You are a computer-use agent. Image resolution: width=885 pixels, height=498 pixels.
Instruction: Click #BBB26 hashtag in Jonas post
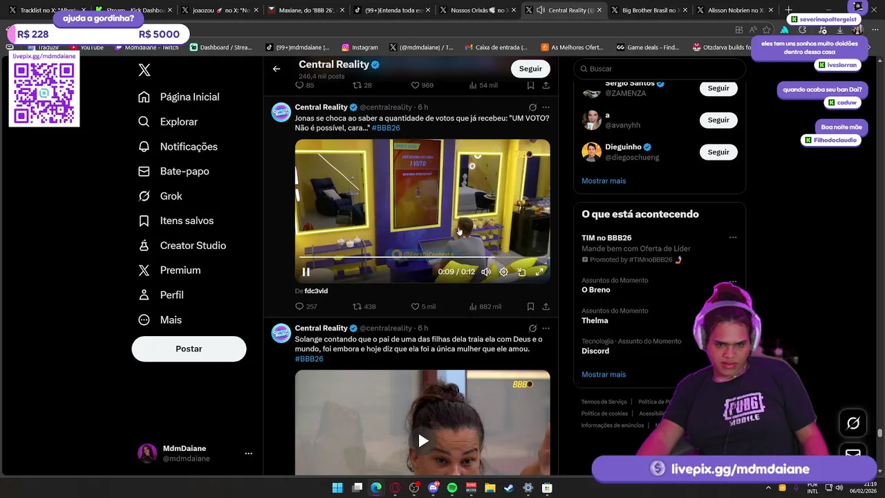tap(386, 128)
